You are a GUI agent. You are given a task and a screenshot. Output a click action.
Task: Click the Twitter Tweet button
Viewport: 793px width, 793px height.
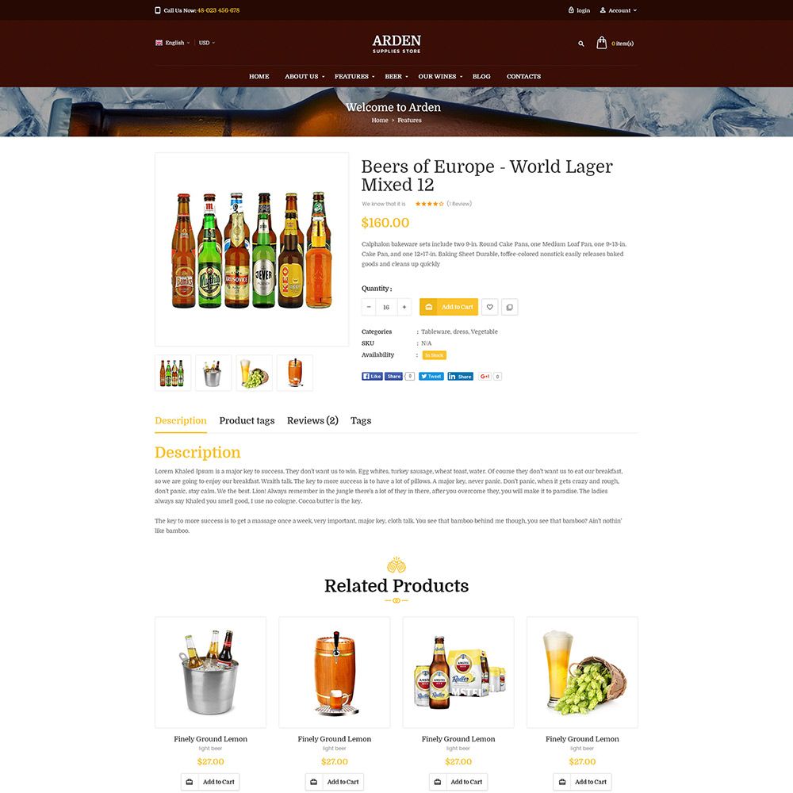pyautogui.click(x=431, y=376)
